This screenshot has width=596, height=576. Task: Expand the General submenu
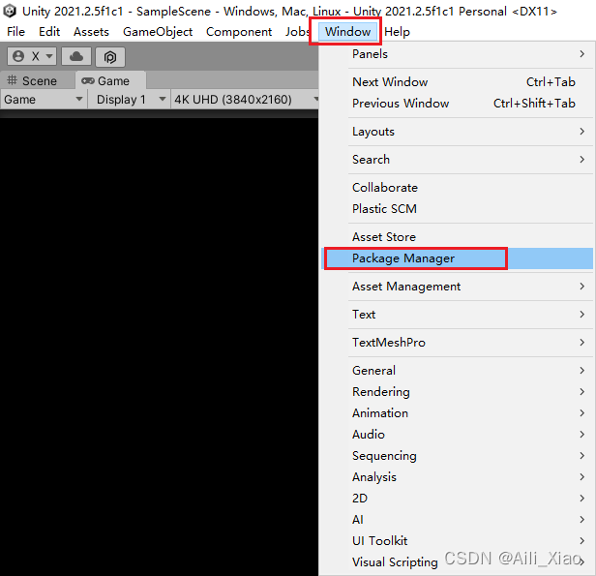[458, 371]
